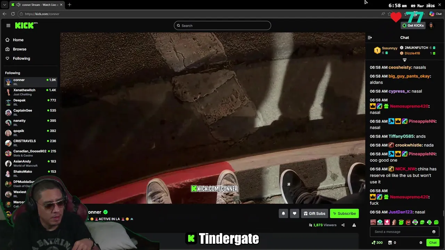445x250 pixels.
Task: Click username crookwhistle in chat
Action: coord(408,145)
